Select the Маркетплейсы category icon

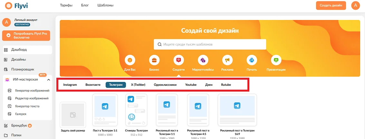(x=203, y=60)
